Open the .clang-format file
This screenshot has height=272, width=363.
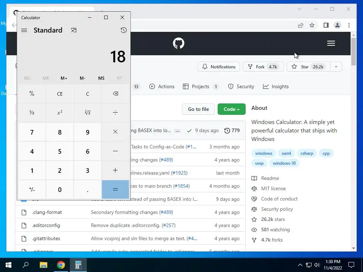(47, 212)
